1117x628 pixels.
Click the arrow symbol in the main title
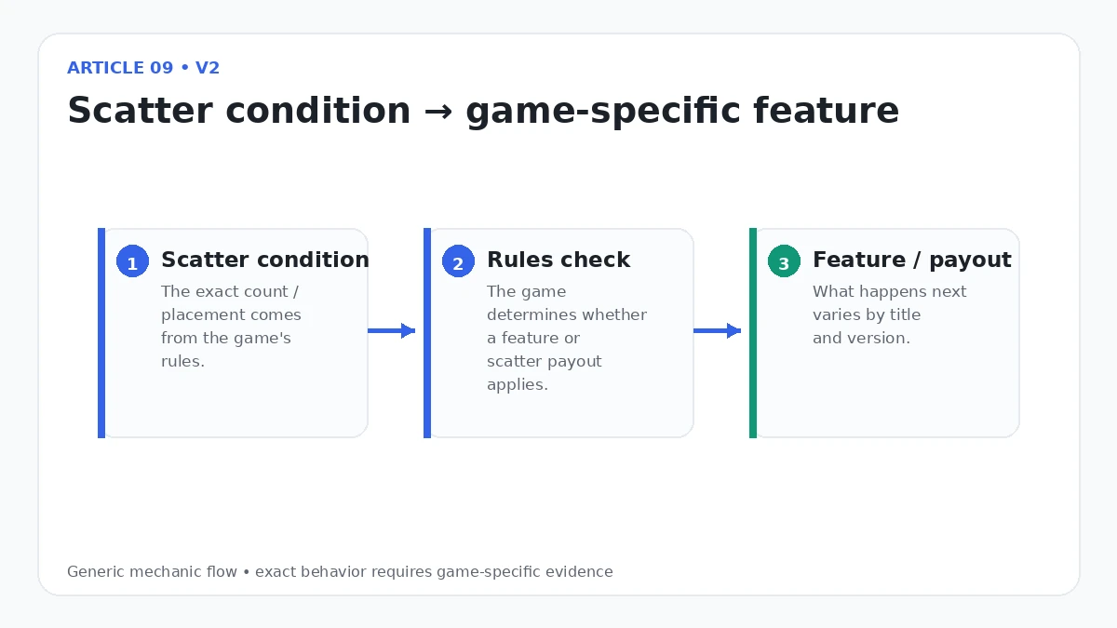(437, 112)
